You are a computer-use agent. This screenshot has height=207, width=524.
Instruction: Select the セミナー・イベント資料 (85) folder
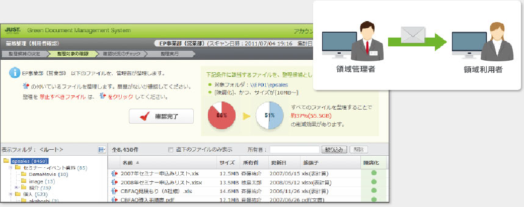coord(54,168)
